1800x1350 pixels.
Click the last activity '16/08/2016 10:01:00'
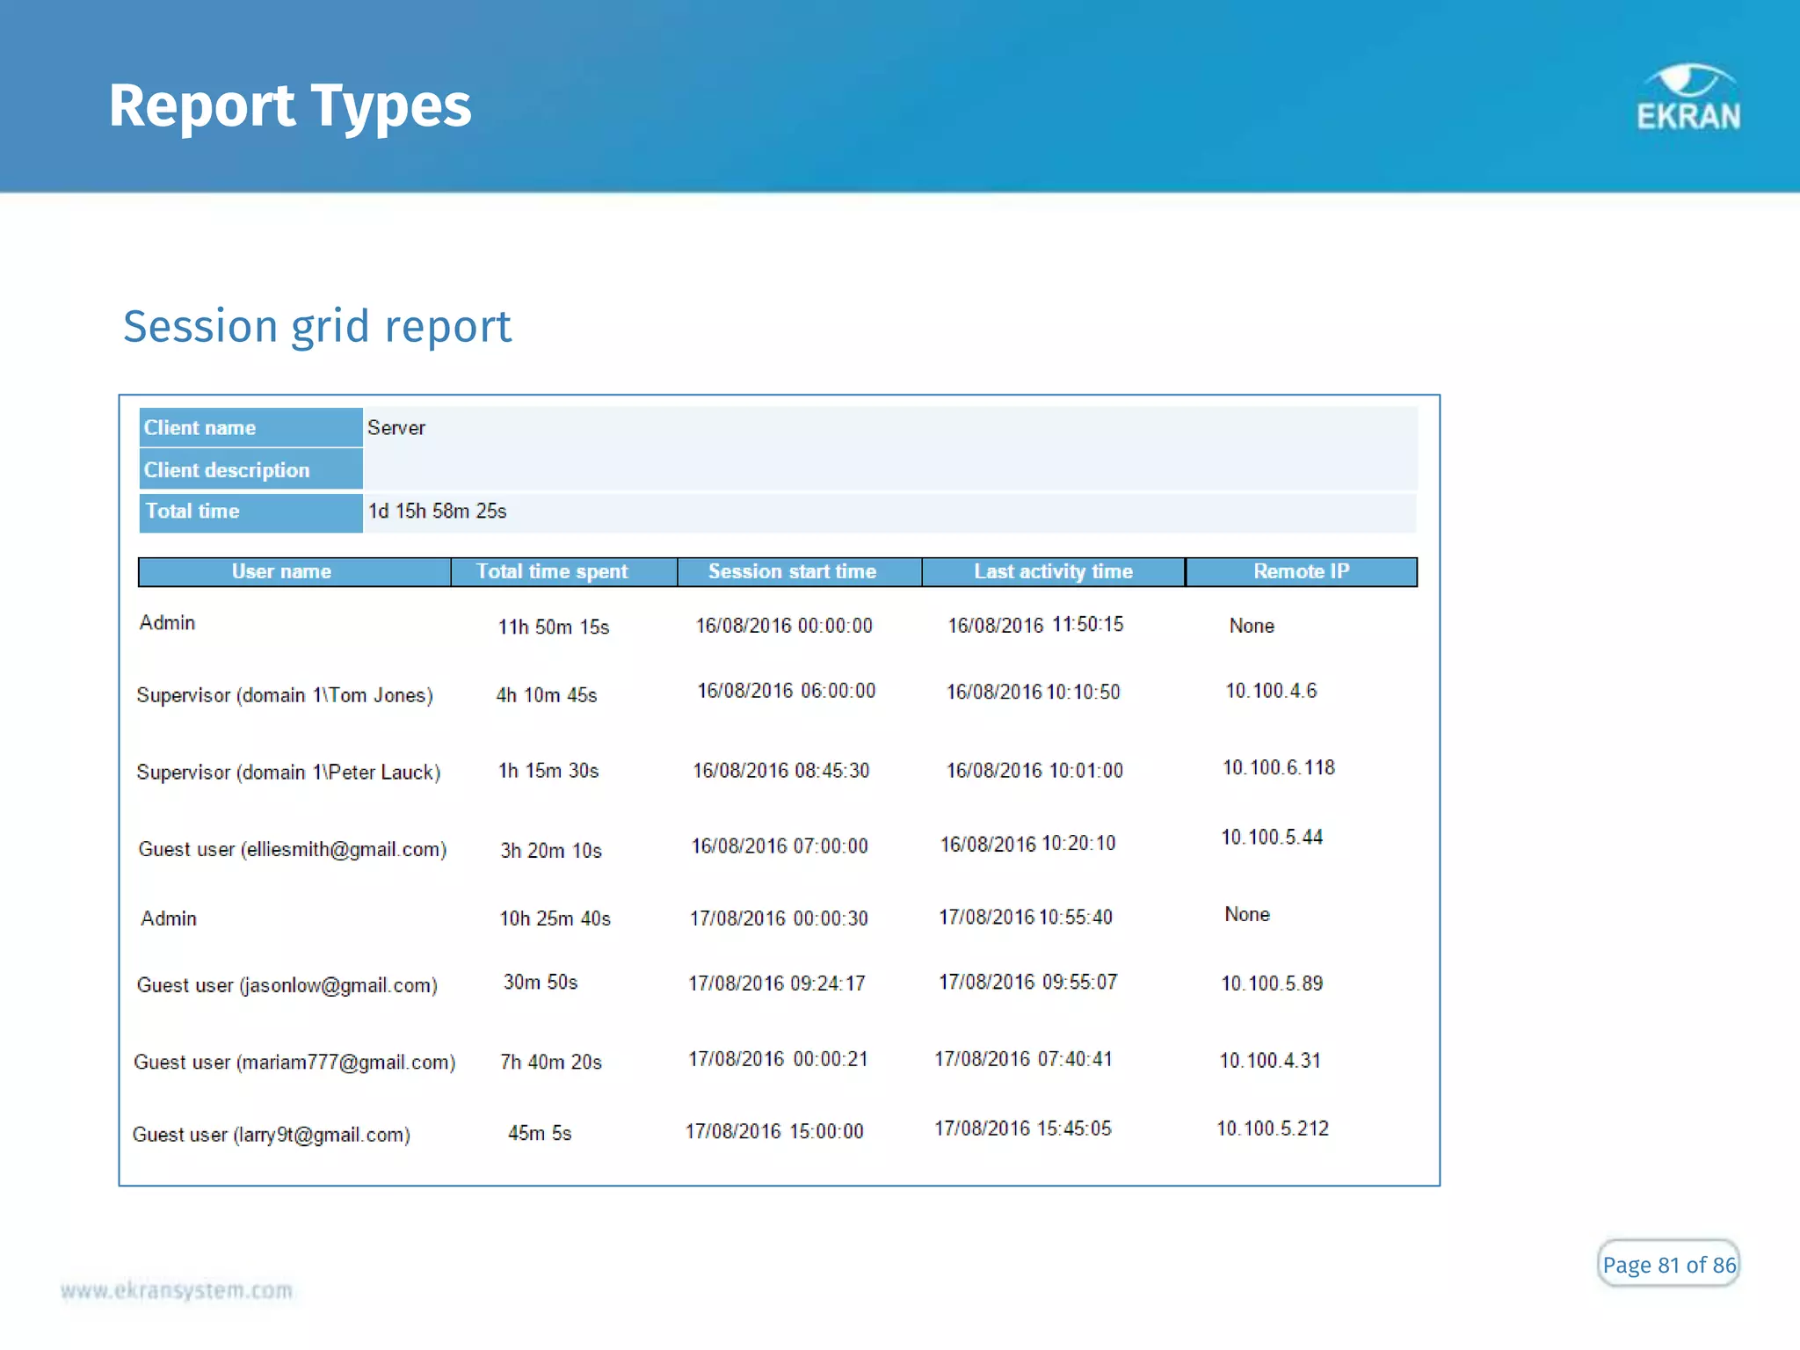point(1034,771)
